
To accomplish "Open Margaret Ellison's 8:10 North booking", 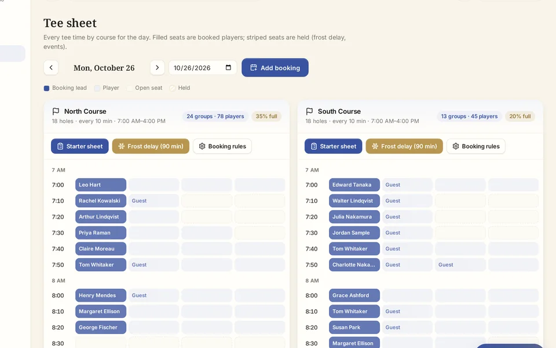I will point(101,311).
